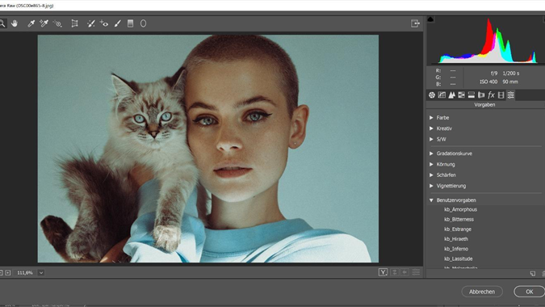Viewport: 545px width, 307px height.
Task: Toggle panel default settings icon
Action: tap(416, 272)
